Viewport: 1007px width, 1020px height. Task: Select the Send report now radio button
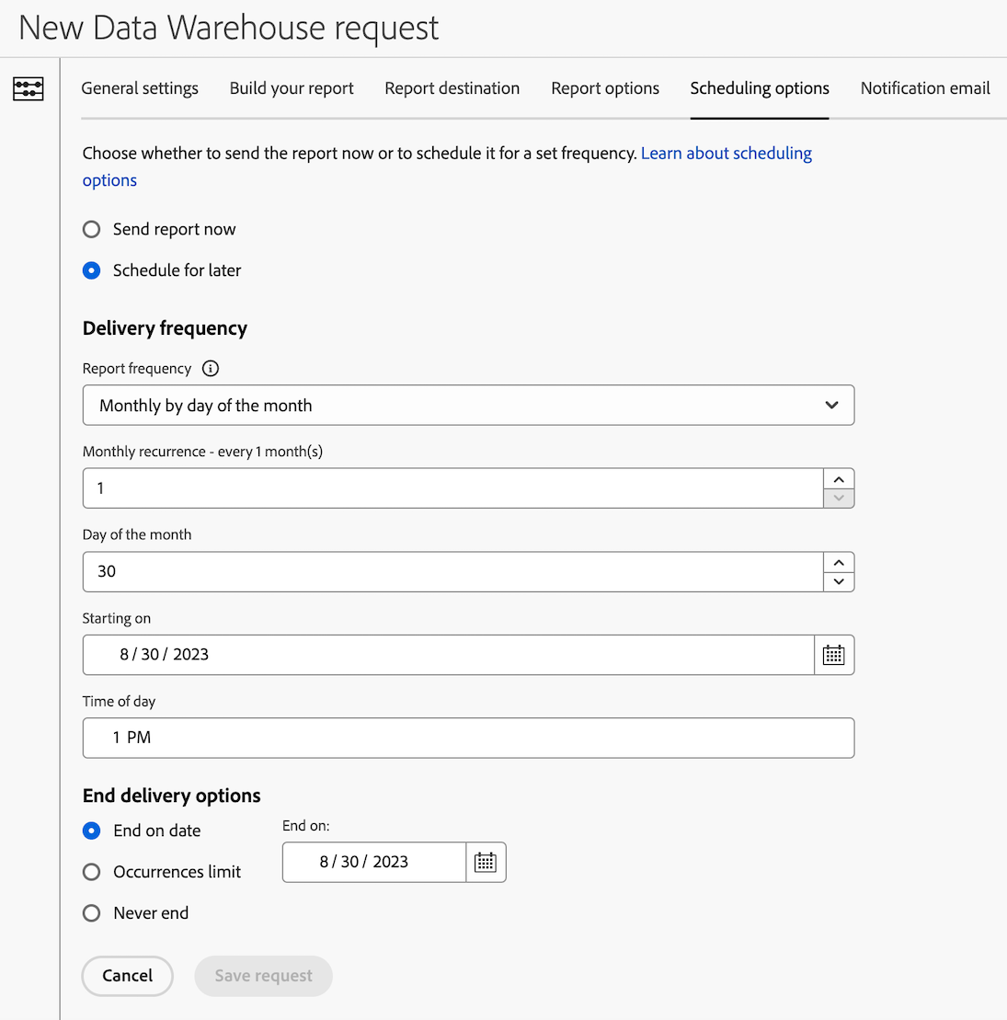coord(91,229)
